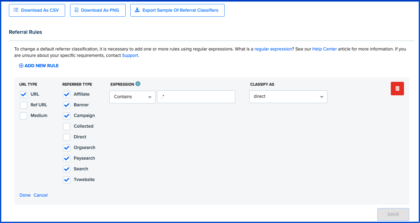Screen dimensions: 420x223
Task: Enable the Ref URL checkbox
Action: [23, 105]
